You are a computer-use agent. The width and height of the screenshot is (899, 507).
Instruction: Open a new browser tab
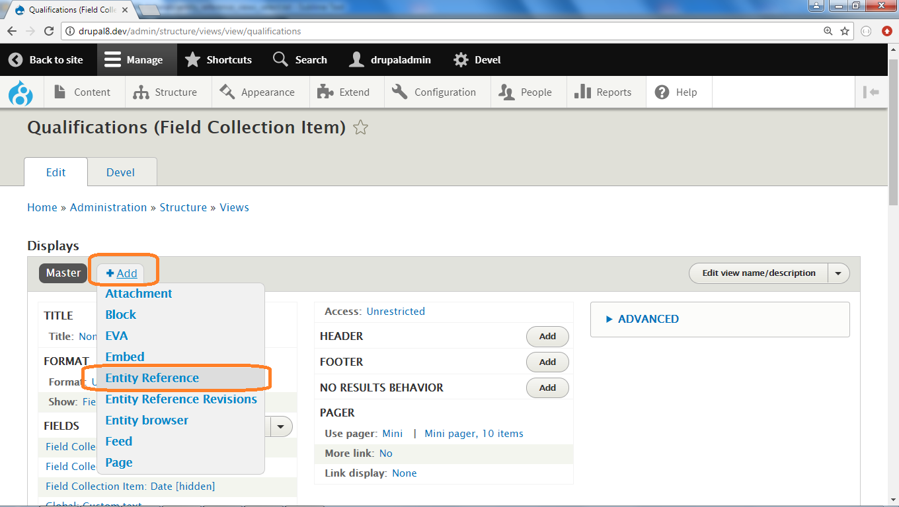coord(149,10)
